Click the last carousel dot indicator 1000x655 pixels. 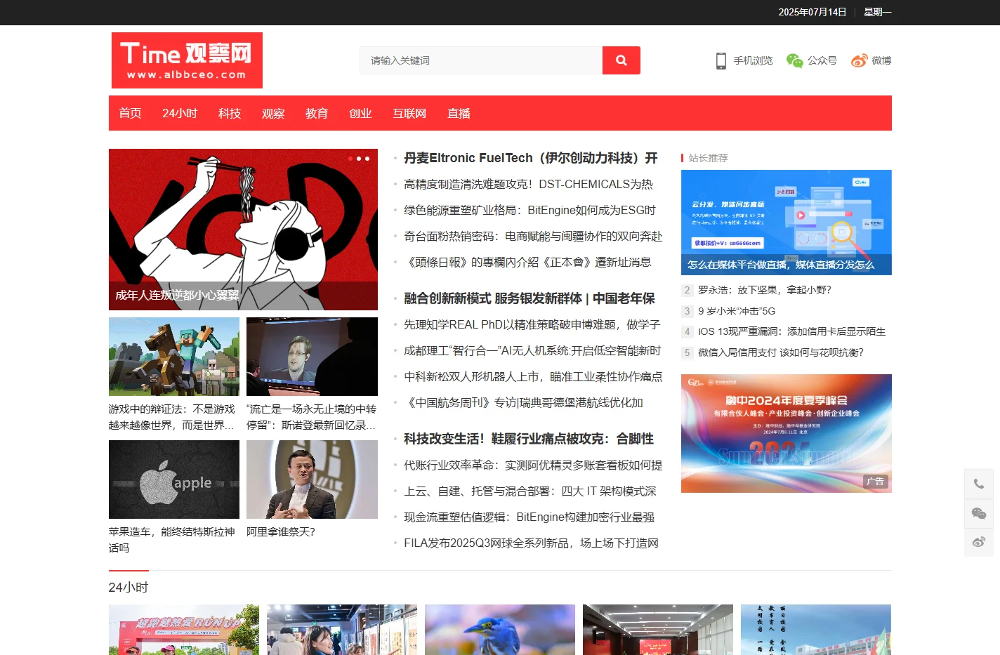click(367, 159)
